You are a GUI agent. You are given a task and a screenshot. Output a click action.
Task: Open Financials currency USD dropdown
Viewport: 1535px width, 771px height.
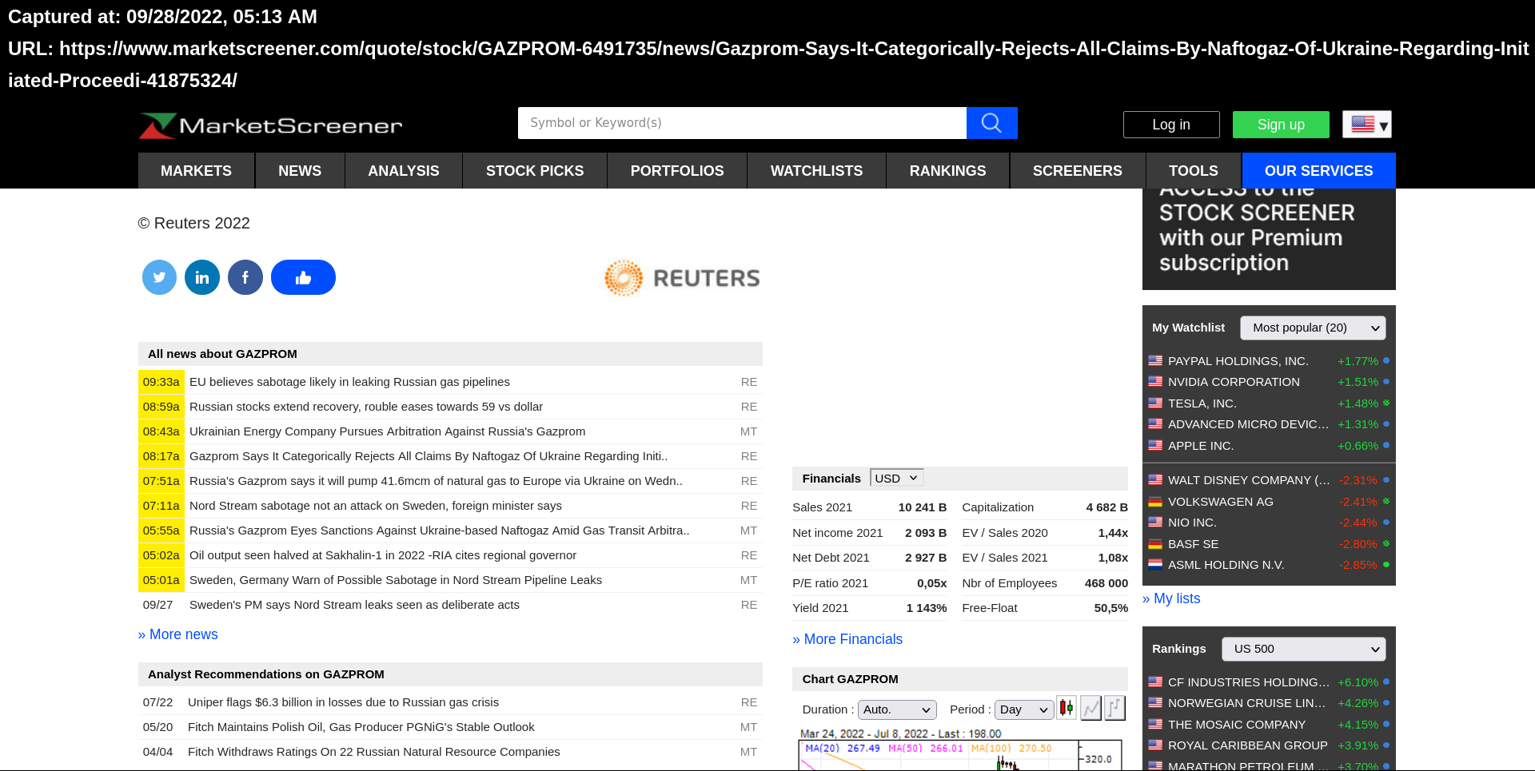tap(896, 478)
